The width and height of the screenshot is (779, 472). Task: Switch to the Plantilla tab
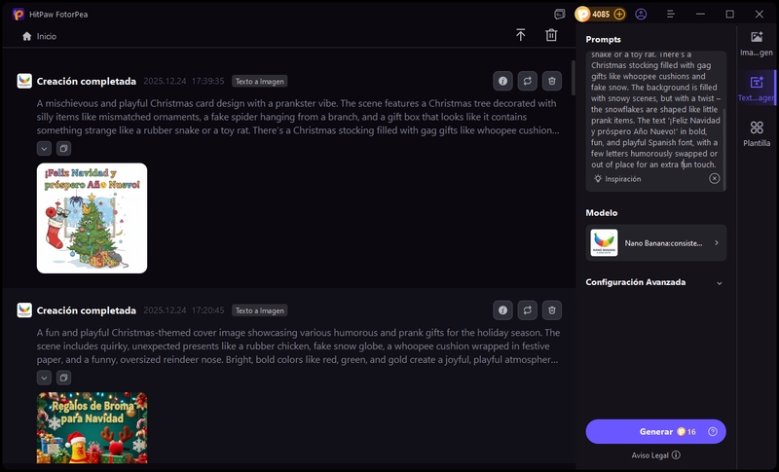(x=757, y=133)
